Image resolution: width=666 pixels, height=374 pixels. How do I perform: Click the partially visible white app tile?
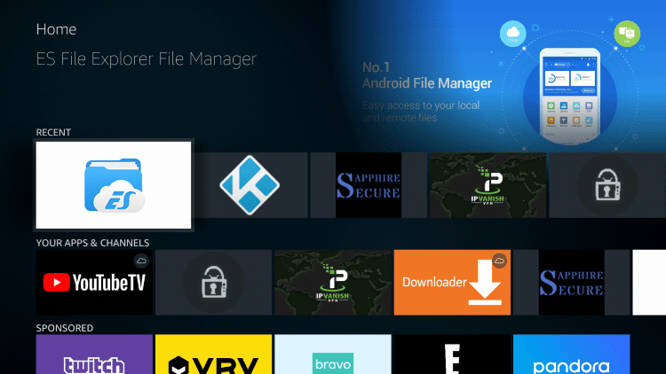coord(648,282)
